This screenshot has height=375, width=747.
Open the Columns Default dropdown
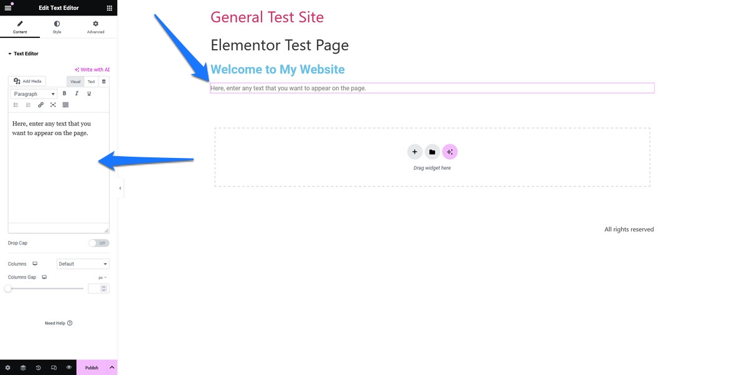pos(83,264)
